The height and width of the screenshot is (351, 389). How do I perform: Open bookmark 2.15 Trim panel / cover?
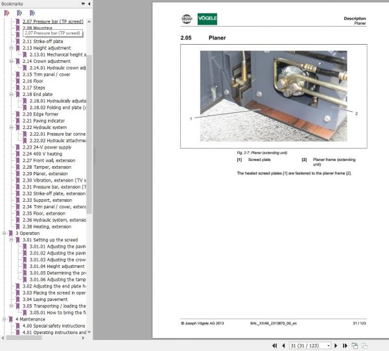(47, 75)
